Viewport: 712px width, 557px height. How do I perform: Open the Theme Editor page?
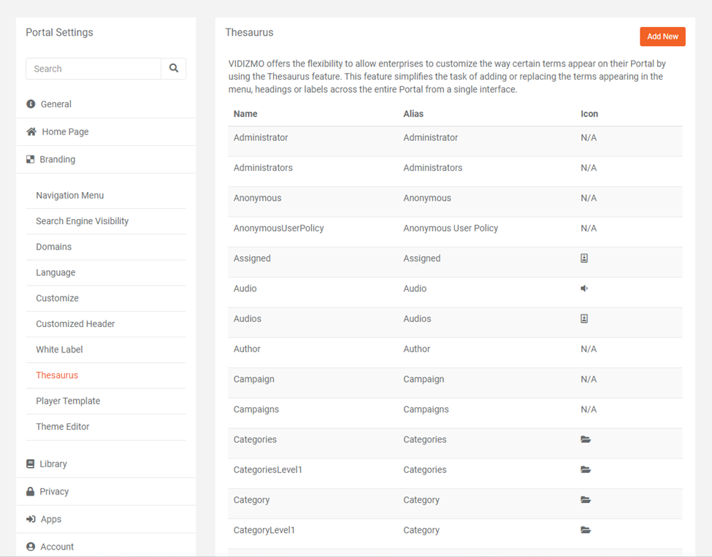tap(63, 427)
